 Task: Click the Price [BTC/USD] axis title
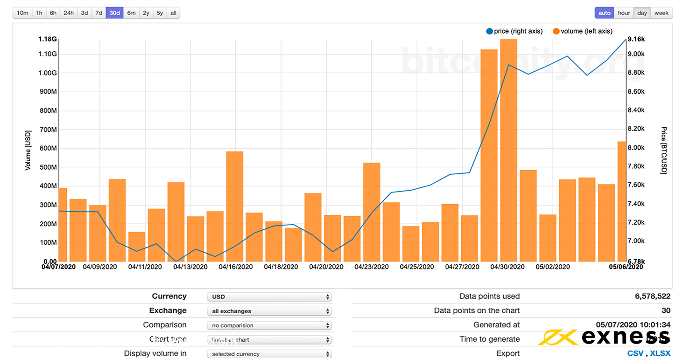(x=664, y=150)
